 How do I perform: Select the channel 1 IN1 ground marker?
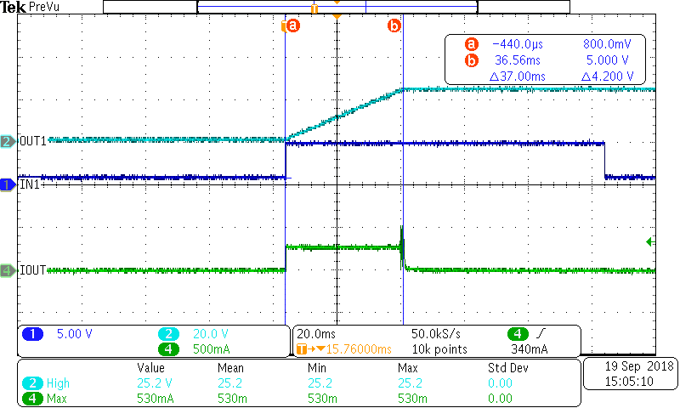[x=7, y=184]
